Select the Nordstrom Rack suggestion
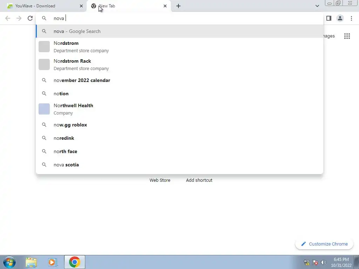359x269 pixels. coord(180,64)
